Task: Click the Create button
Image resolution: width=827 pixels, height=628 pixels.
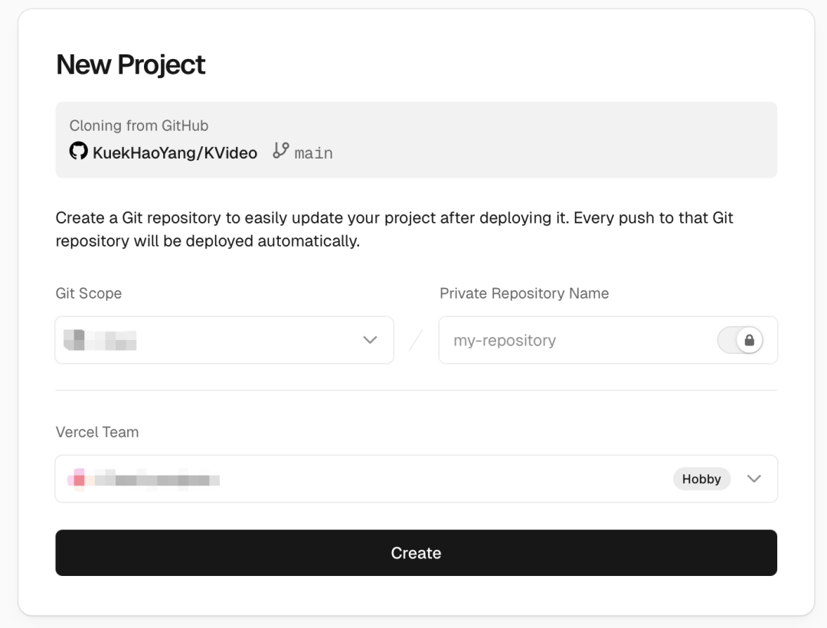Action: pos(416,553)
